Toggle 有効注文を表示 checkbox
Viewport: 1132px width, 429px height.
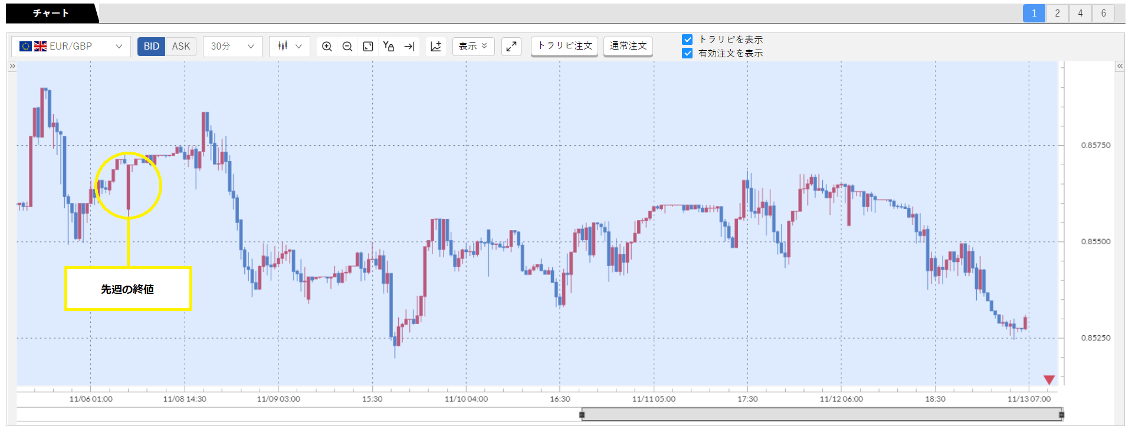click(687, 53)
